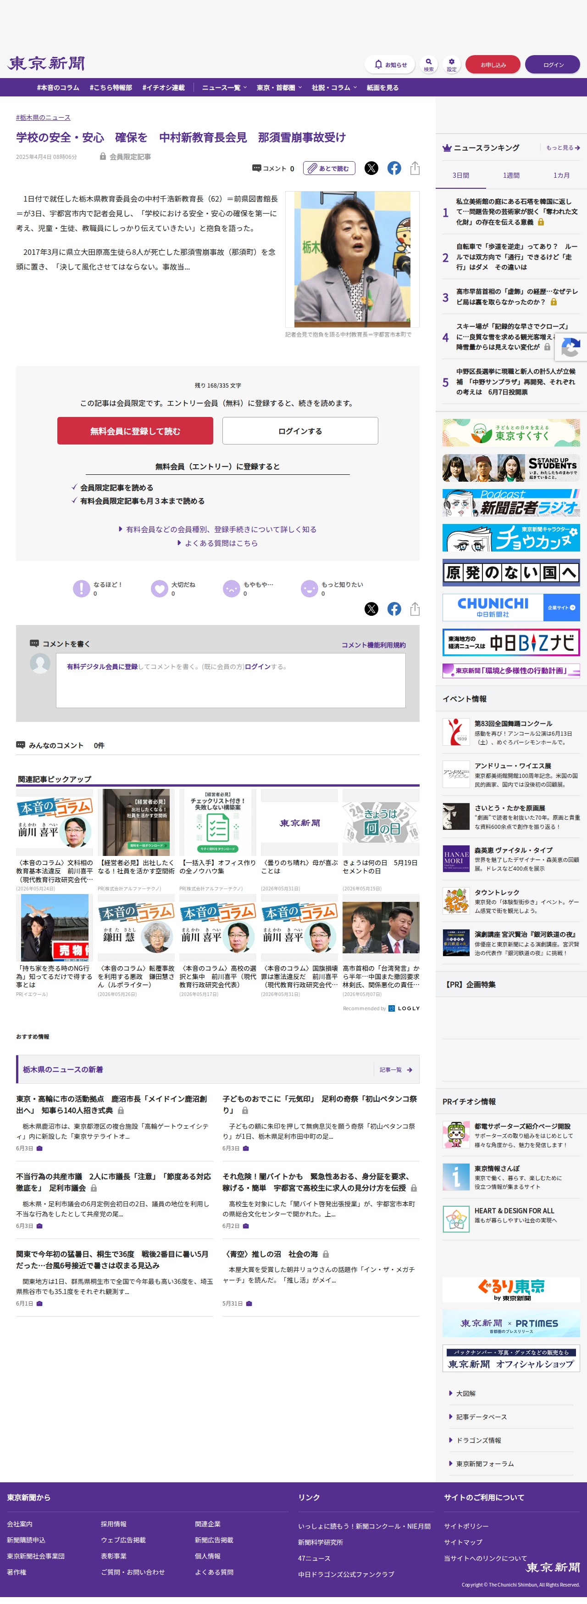
Task: Open 東京すくすく banner
Action: pyautogui.click(x=511, y=433)
